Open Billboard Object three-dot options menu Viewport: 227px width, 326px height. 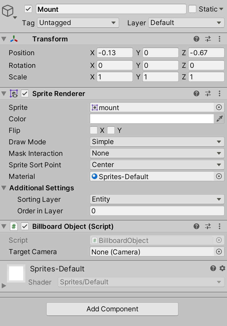point(219,226)
